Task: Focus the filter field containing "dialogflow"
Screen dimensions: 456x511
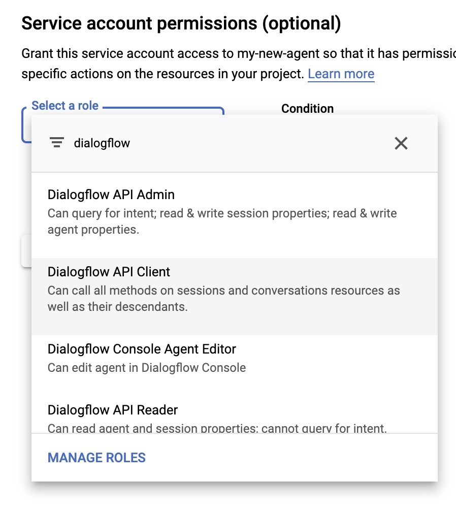Action: tap(203, 143)
